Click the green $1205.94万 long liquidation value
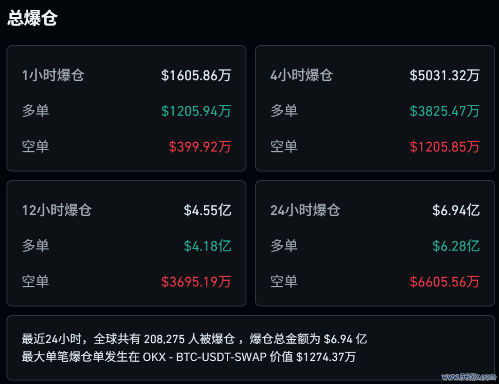499x384 pixels. coord(196,111)
